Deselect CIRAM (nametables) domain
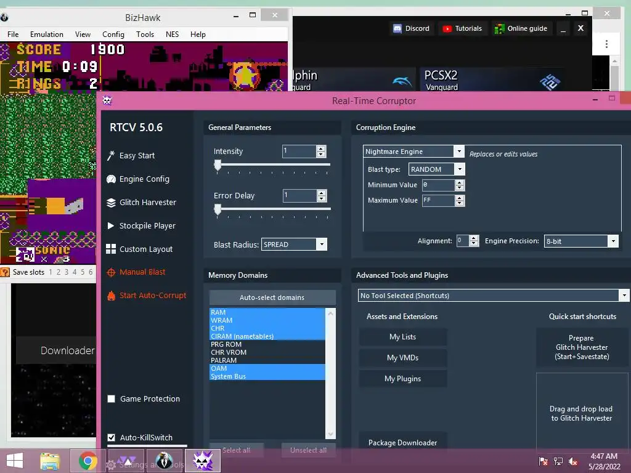This screenshot has width=631, height=473. [x=267, y=336]
